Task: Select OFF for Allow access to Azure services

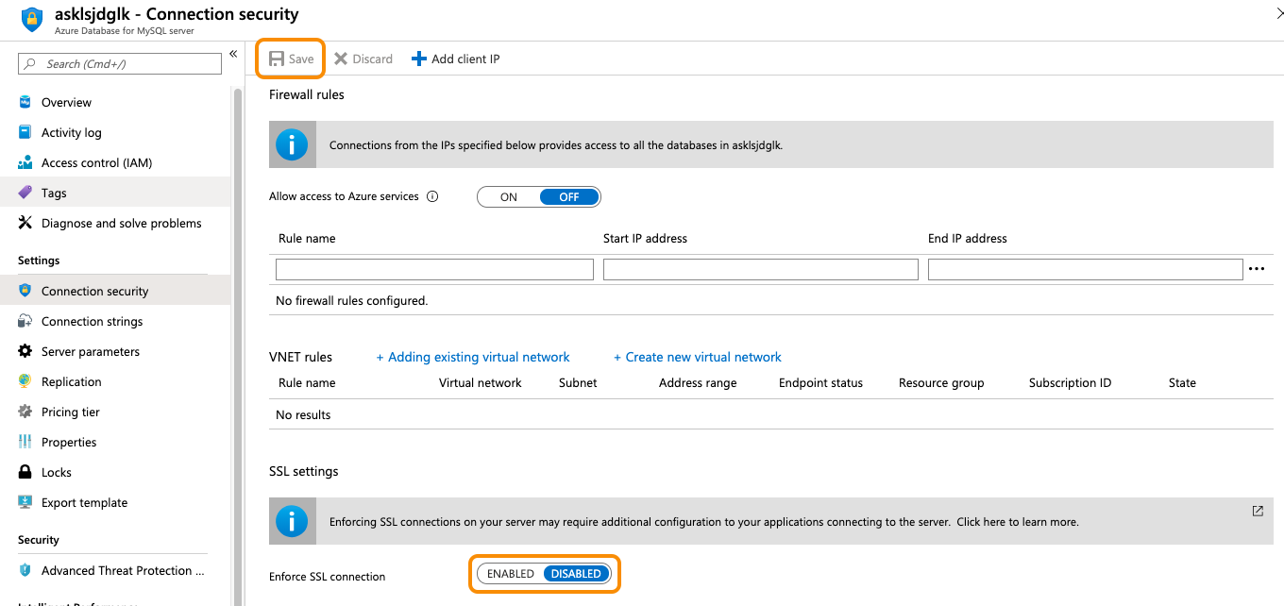Action: click(569, 196)
